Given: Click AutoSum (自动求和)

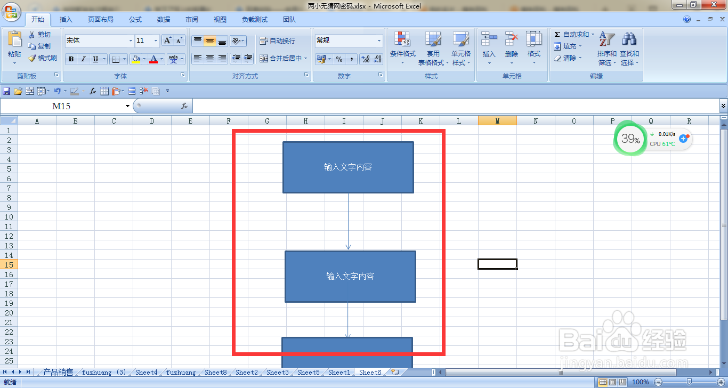Looking at the screenshot, I should [x=573, y=34].
